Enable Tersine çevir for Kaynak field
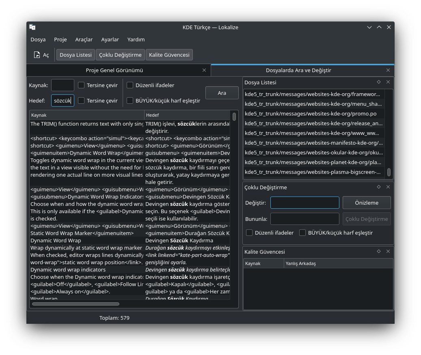Image resolution: width=421 pixels, height=355 pixels. click(81, 85)
